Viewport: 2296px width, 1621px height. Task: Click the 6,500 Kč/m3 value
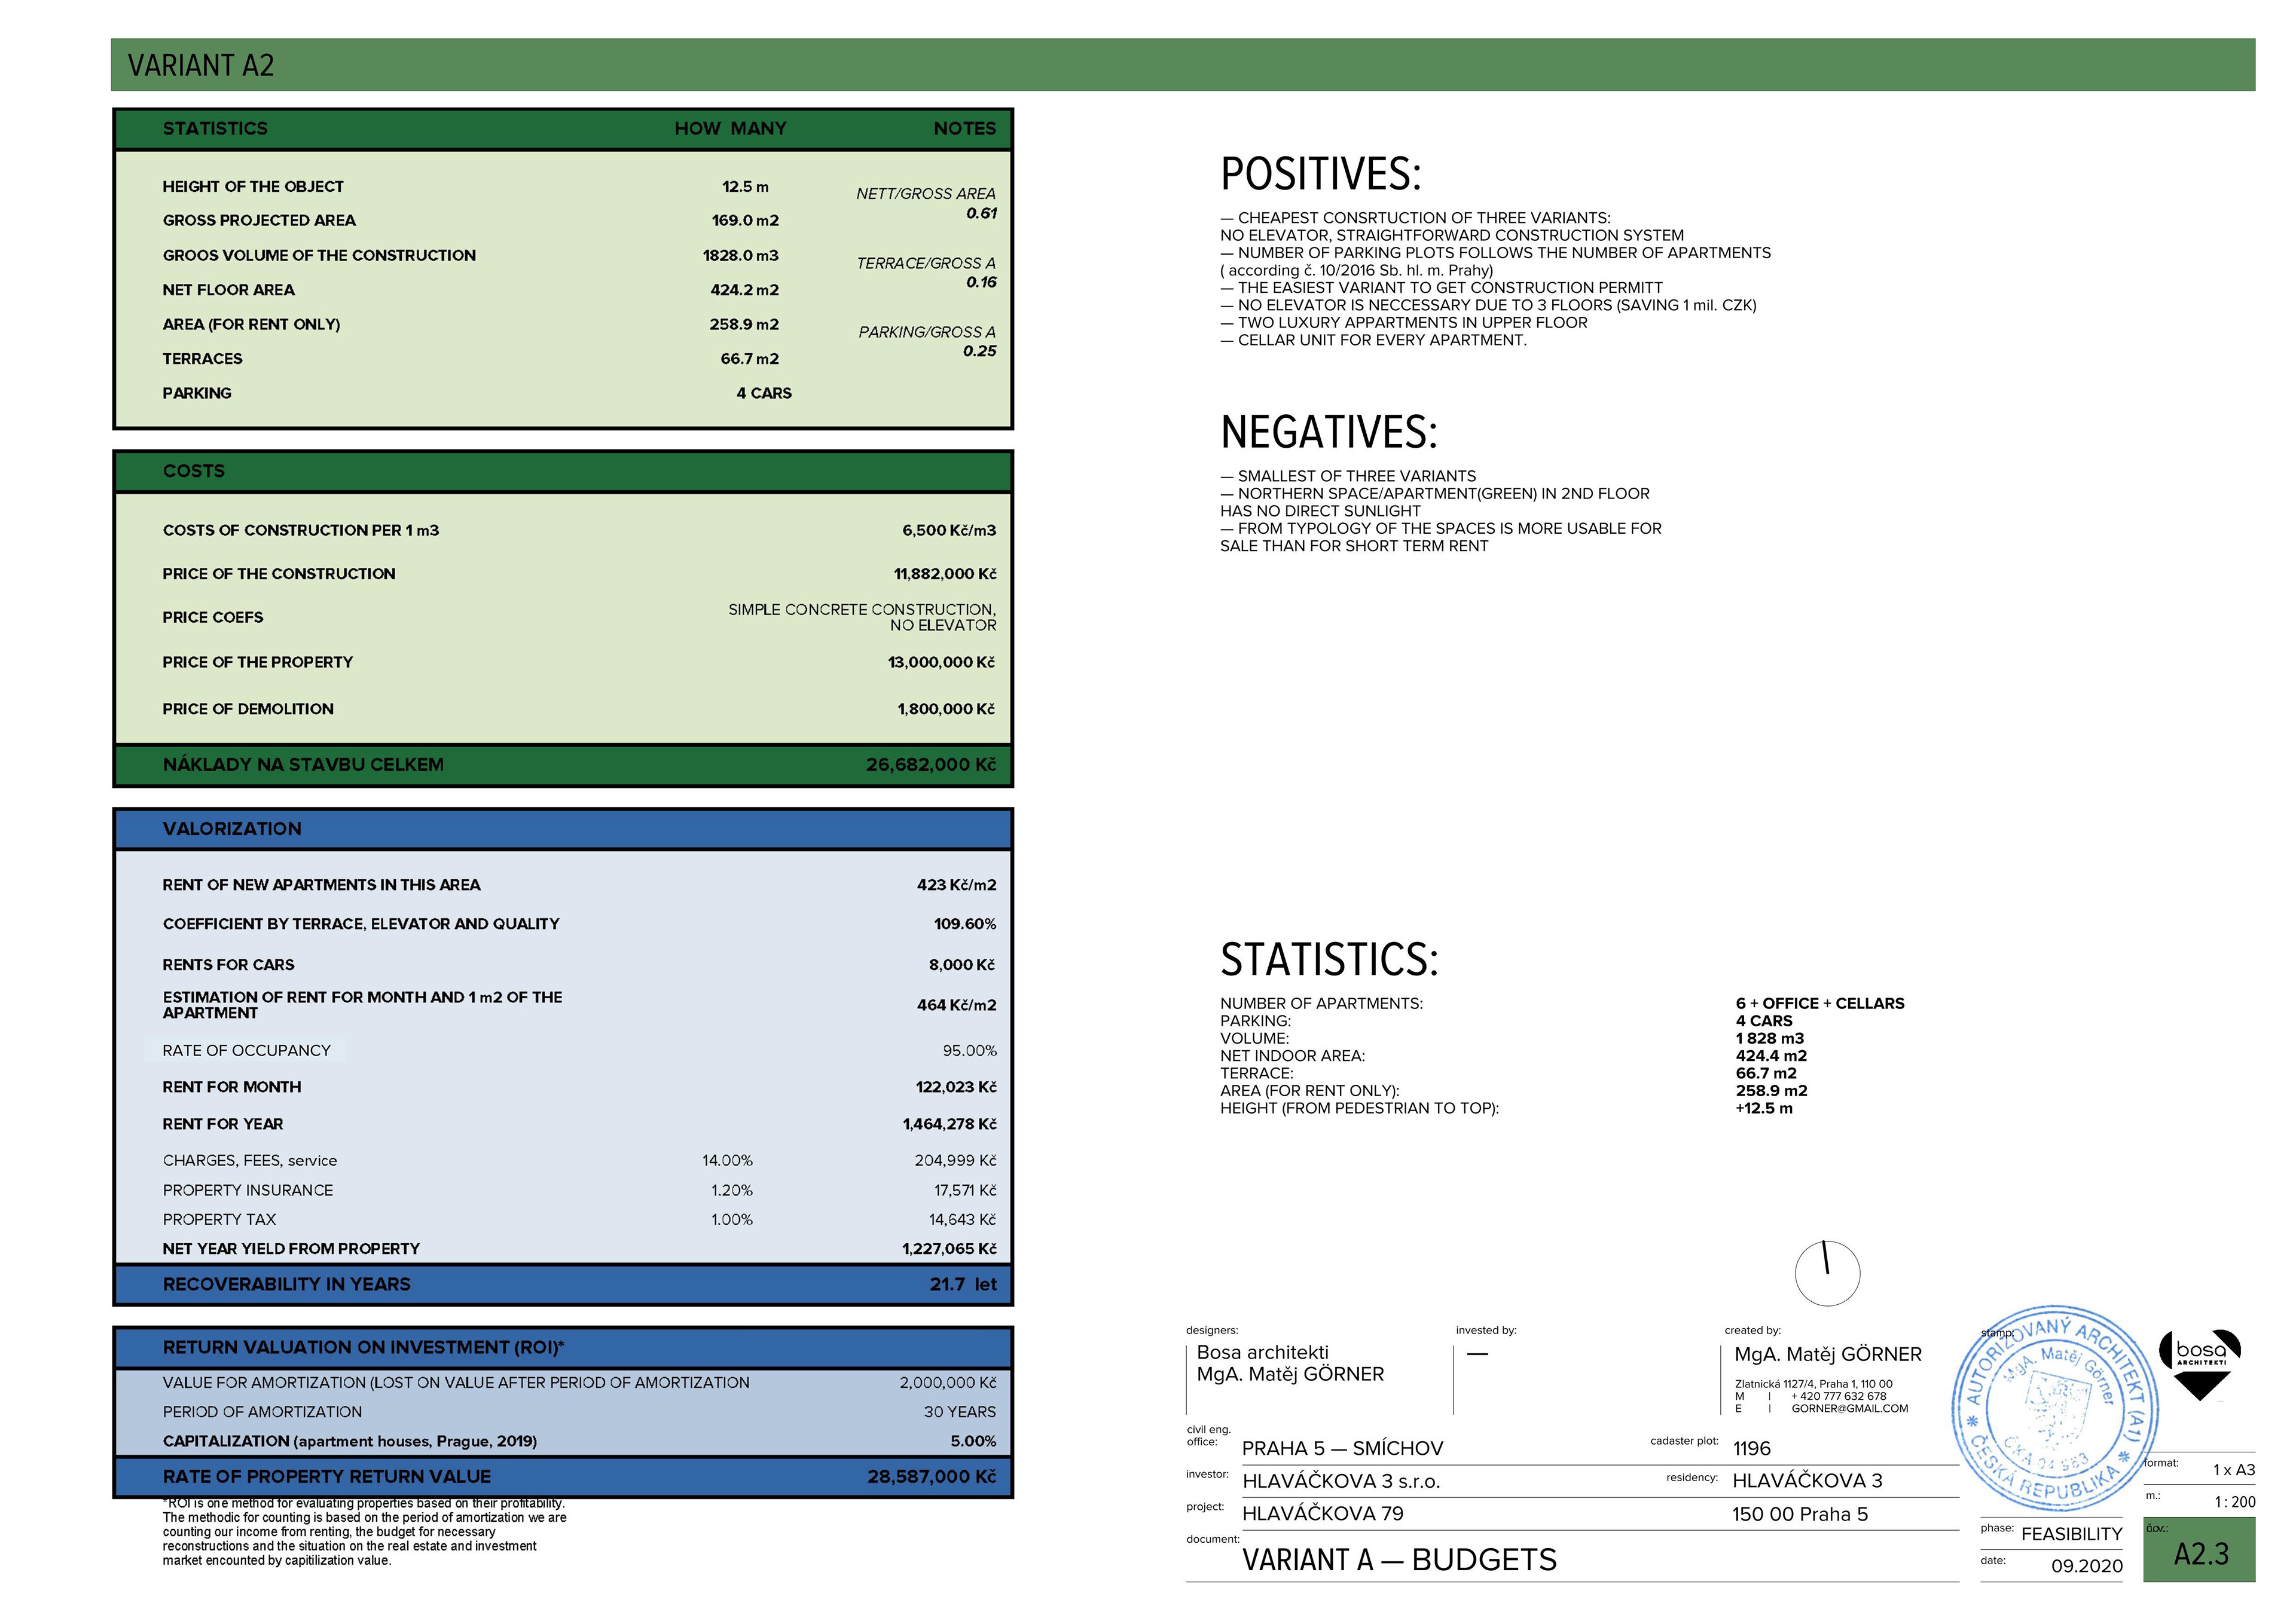[x=949, y=531]
